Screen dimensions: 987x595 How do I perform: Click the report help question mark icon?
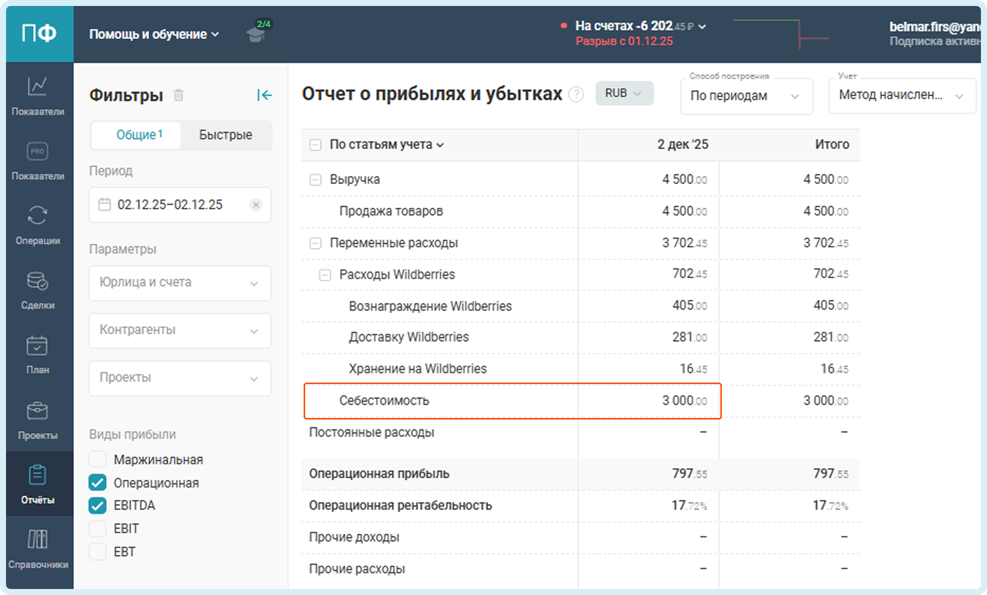(x=576, y=95)
